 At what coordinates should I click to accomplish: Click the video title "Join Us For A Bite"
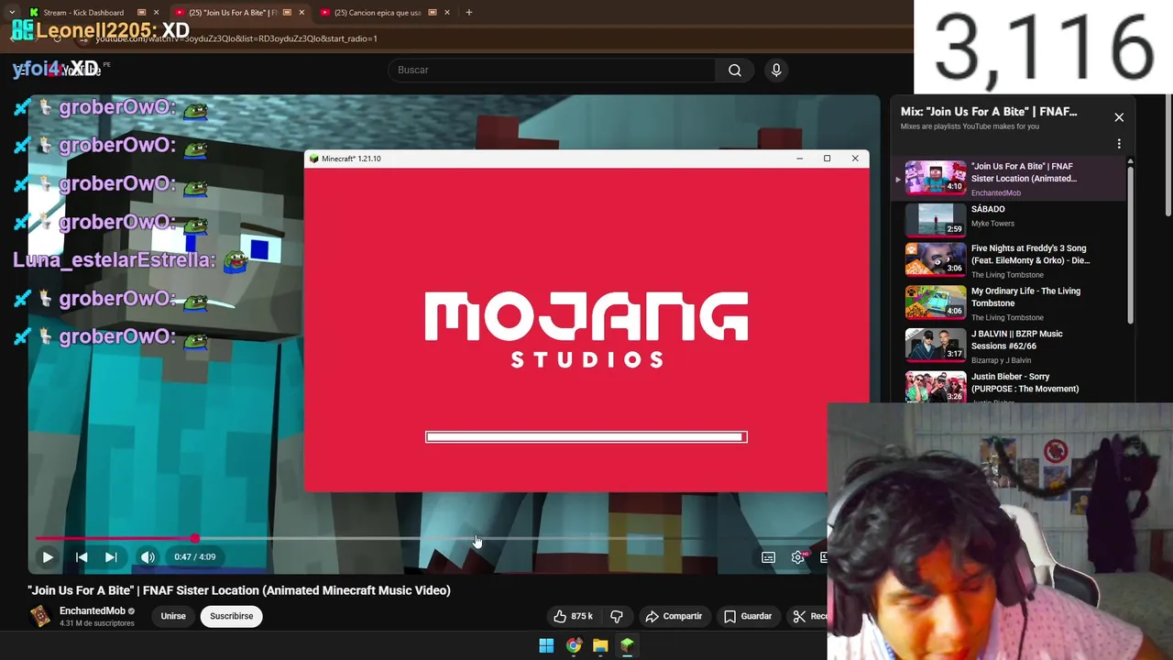coord(239,590)
